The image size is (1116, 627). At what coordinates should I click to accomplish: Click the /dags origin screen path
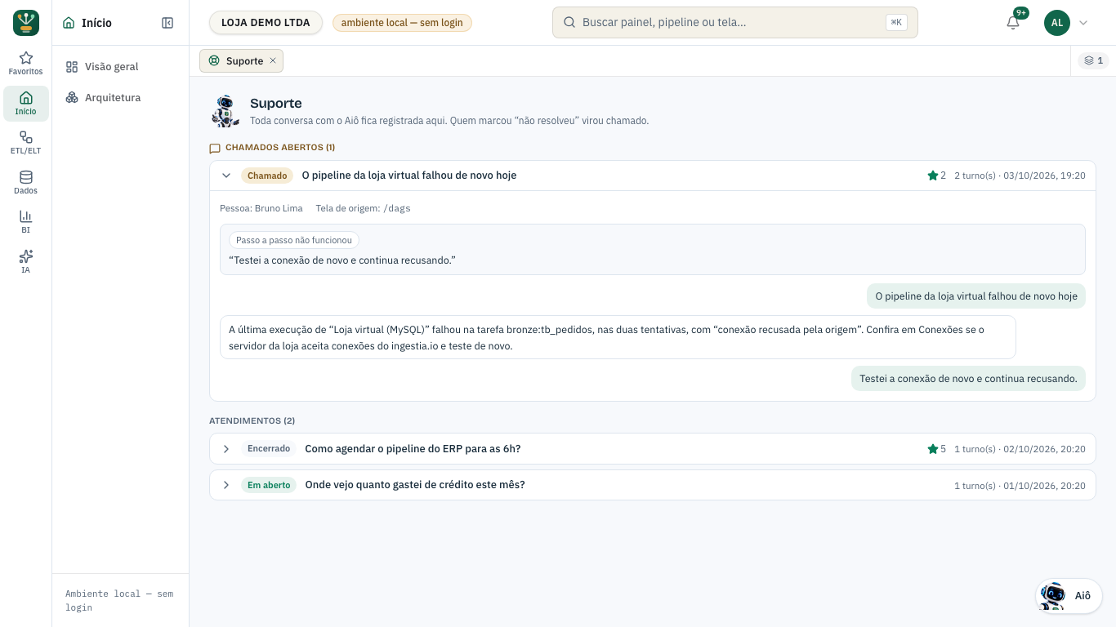[x=397, y=208]
